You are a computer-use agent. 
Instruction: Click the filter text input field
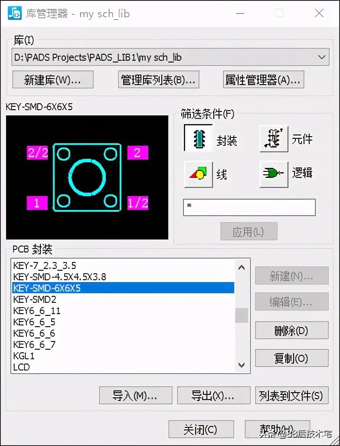[x=249, y=207]
